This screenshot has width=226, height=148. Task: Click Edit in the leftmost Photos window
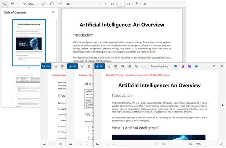tap(46, 66)
